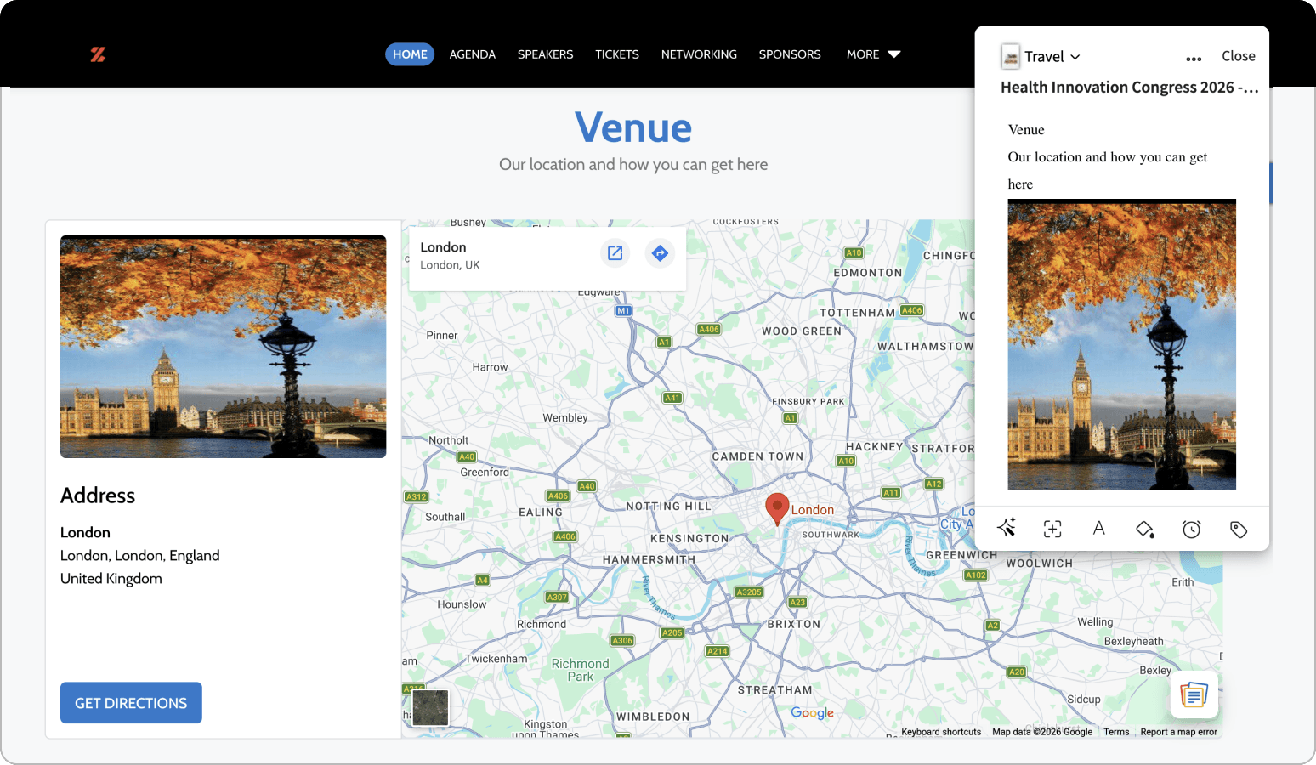Open the AGENDA page
The width and height of the screenshot is (1316, 765).
(473, 54)
